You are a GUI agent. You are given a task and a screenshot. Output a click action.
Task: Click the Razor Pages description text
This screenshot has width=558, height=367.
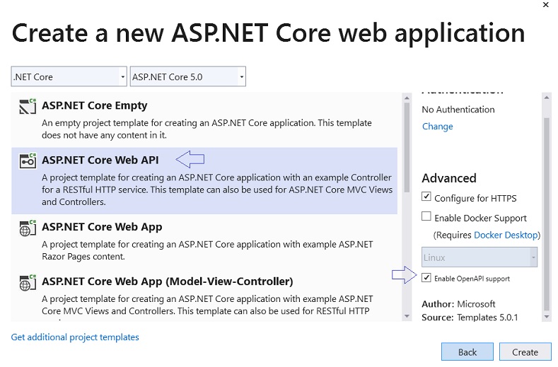pyautogui.click(x=207, y=250)
